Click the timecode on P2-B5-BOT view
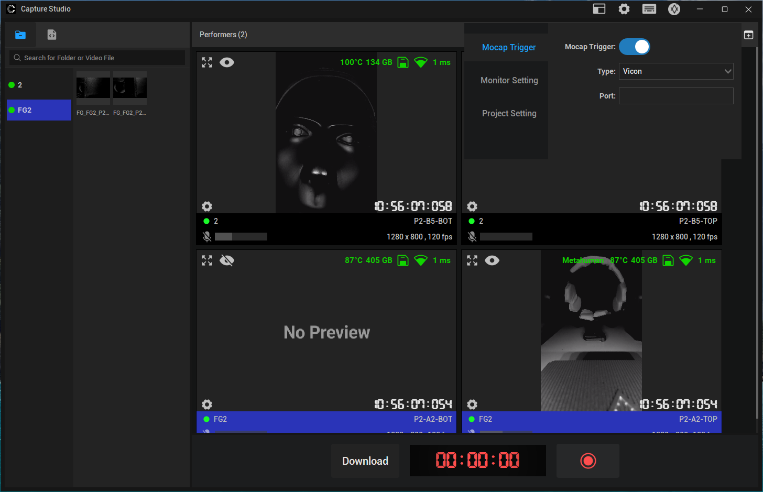This screenshot has height=492, width=763. (413, 206)
